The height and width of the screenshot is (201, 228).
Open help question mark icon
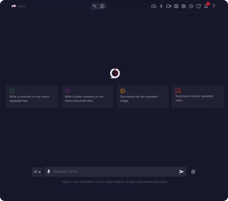pos(213,6)
